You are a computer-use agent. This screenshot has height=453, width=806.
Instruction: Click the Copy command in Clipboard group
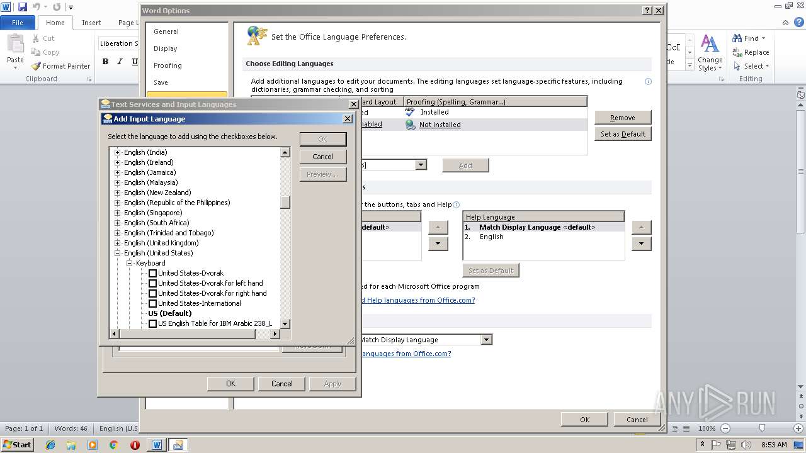point(45,52)
